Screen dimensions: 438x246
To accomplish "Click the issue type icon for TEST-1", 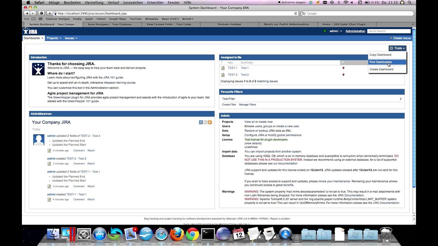I will pyautogui.click(x=223, y=68).
